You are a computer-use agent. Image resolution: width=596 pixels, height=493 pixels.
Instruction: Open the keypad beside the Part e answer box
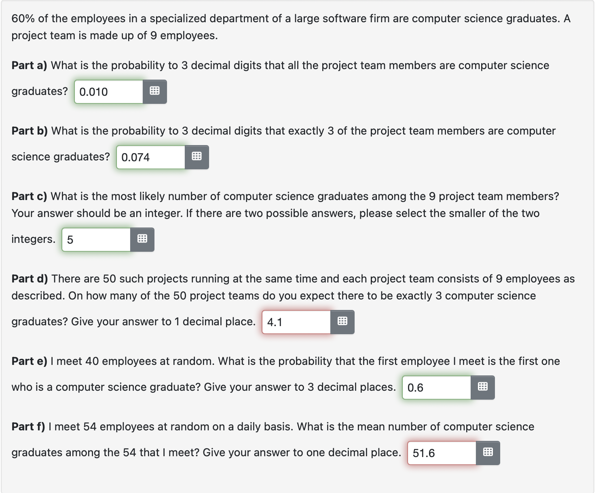[x=482, y=387]
